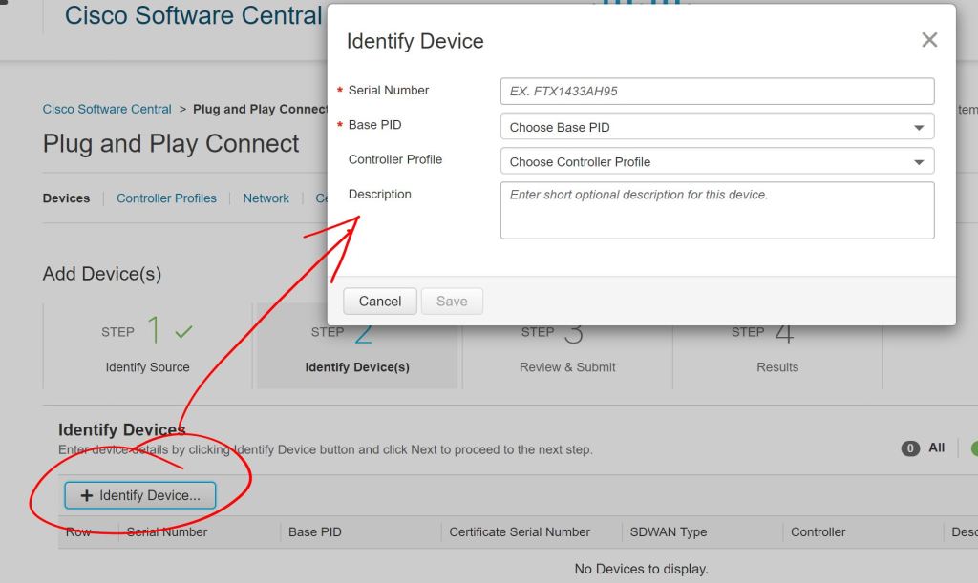Viewport: 978px width, 583px height.
Task: Switch to the Controller Profiles tab
Action: pos(166,198)
